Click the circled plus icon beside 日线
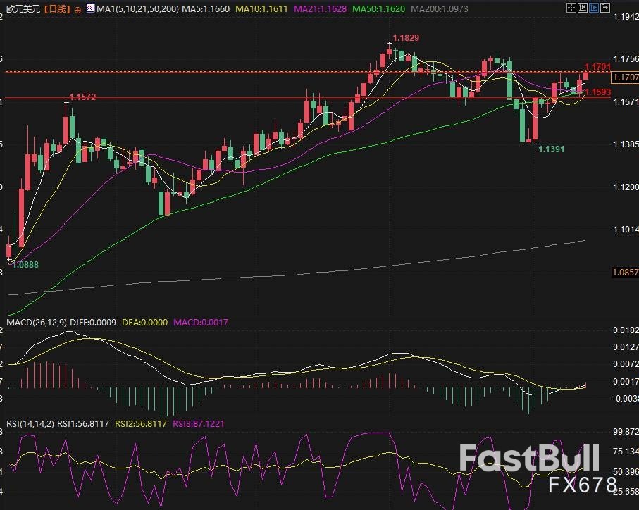Viewport: 639px width, 510px height. point(77,10)
